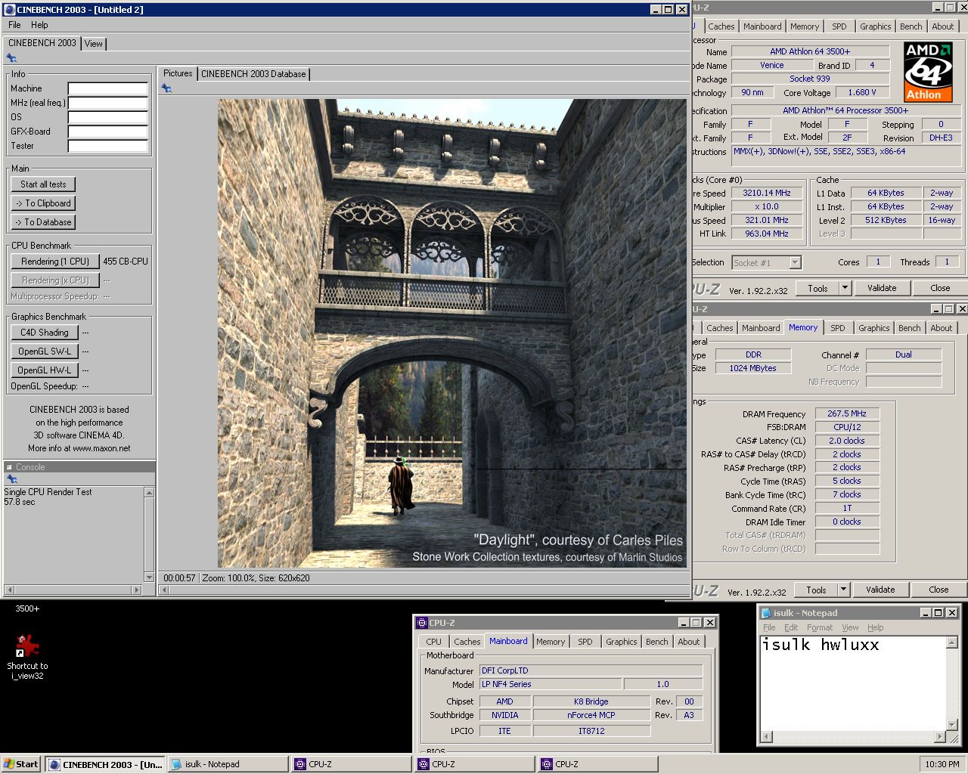Click the Notepad text area with isulk hwluxx
The image size is (968, 774).
(x=852, y=683)
